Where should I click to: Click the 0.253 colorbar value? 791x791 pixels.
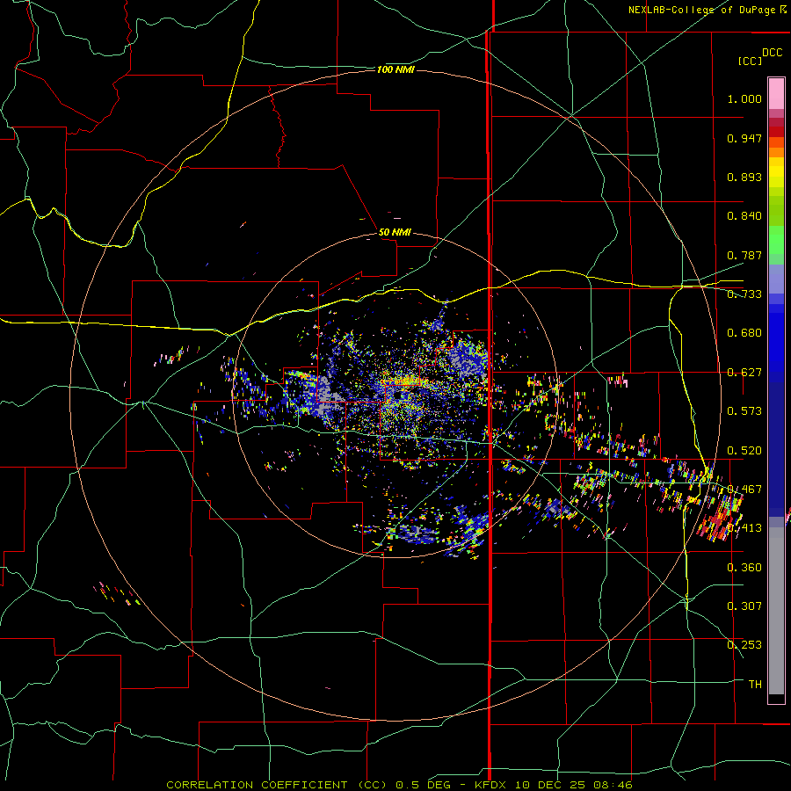point(744,645)
